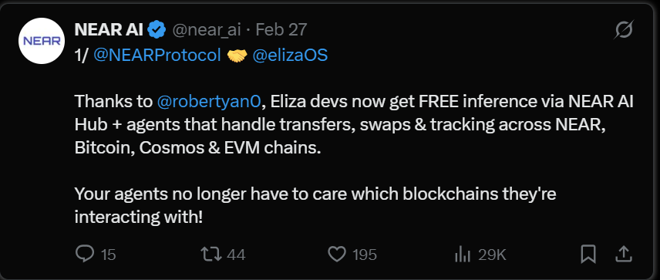
Task: Click the Grok slashed-circle icon at top right
Action: 625,30
